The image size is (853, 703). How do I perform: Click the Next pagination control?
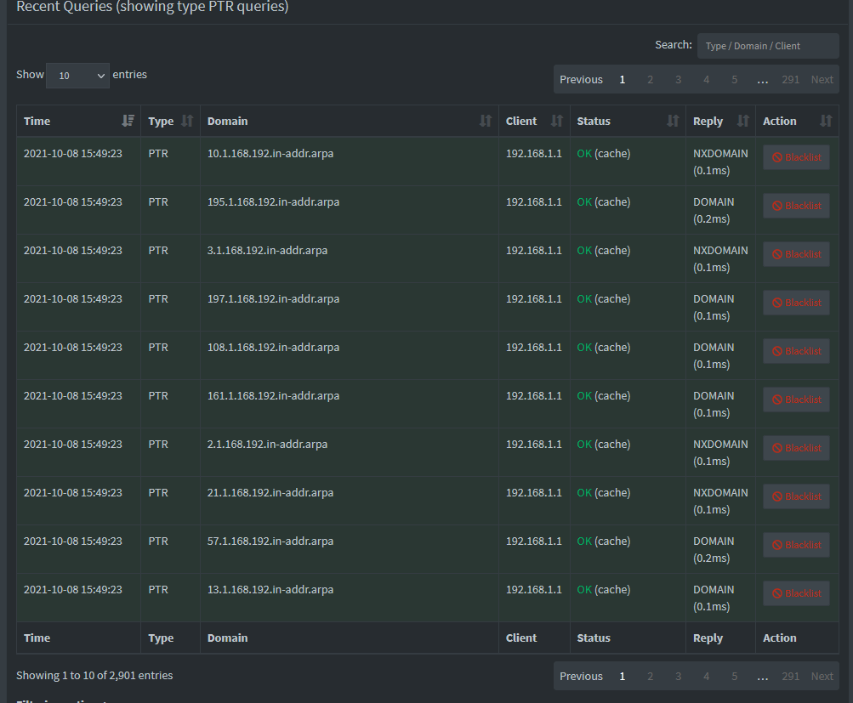click(821, 79)
